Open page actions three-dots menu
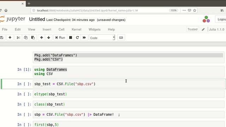Image resolution: width=226 pixels, height=127 pixels. tap(184, 10)
